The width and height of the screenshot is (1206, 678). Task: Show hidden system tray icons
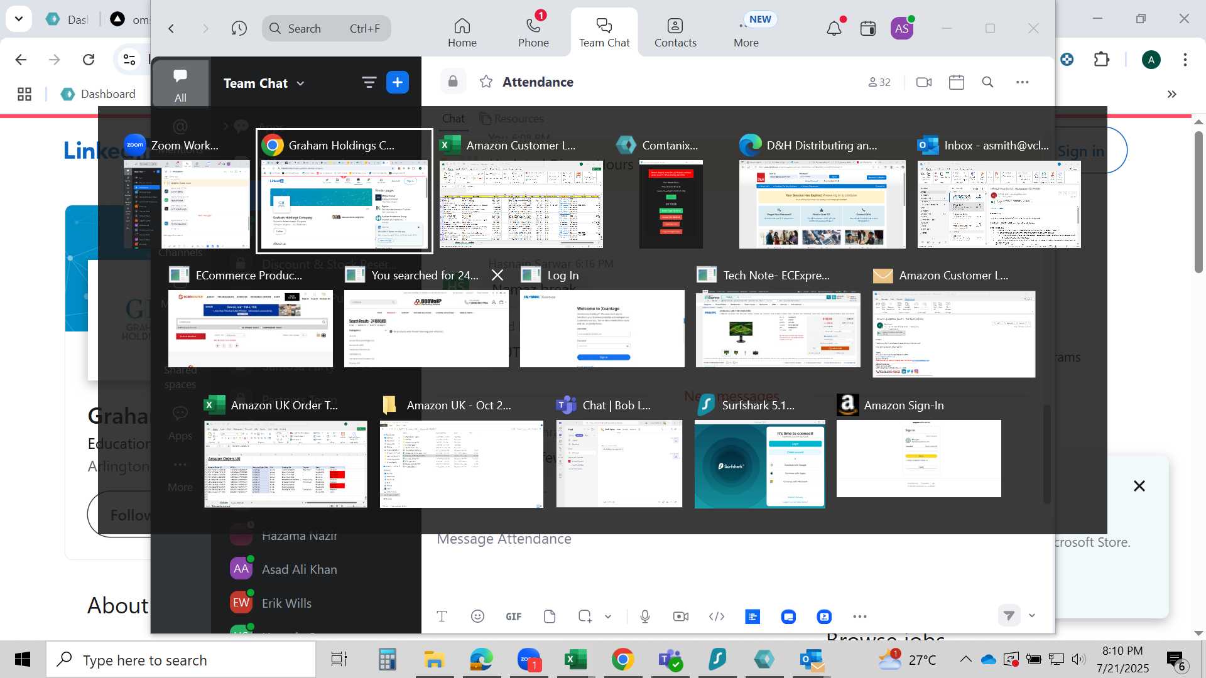point(965,659)
